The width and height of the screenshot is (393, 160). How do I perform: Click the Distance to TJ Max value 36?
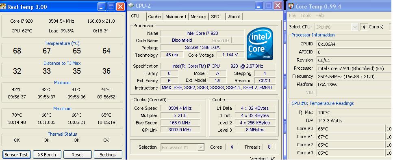click(x=106, y=71)
